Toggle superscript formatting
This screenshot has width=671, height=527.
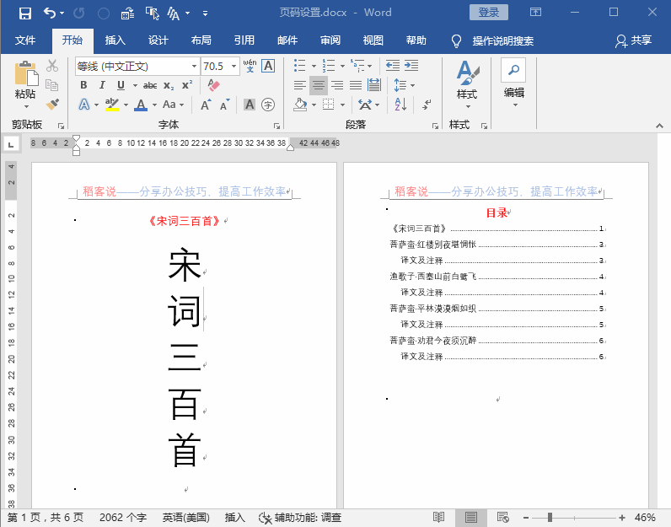tap(187, 85)
